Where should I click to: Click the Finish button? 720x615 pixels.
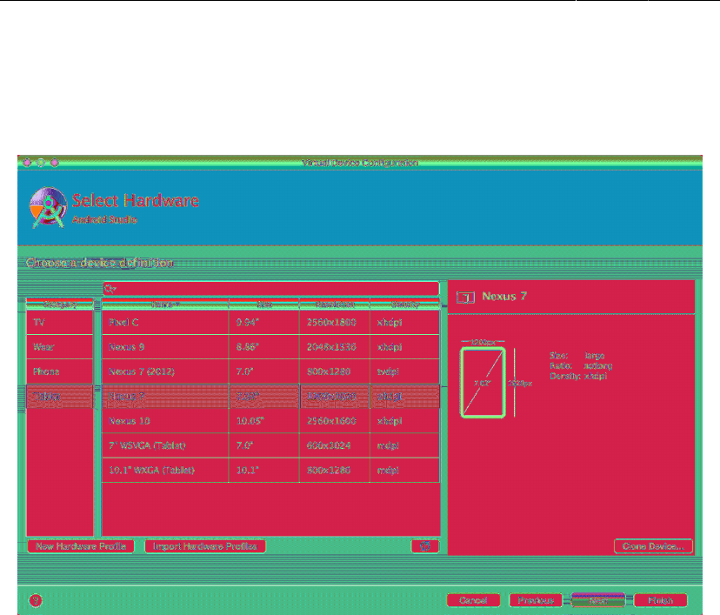(661, 600)
